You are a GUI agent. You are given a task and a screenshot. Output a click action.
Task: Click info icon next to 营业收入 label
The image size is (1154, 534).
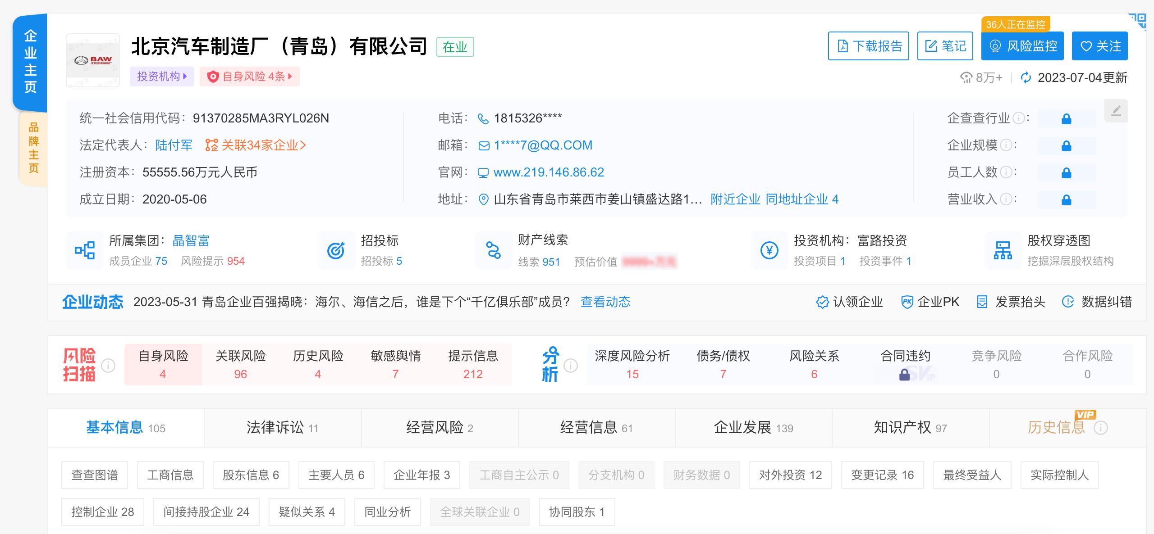pos(1006,199)
